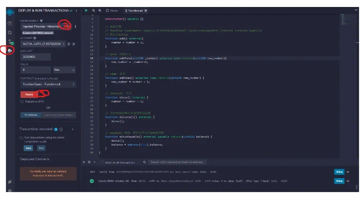Click the Transactions recorded count badge

coord(56,129)
